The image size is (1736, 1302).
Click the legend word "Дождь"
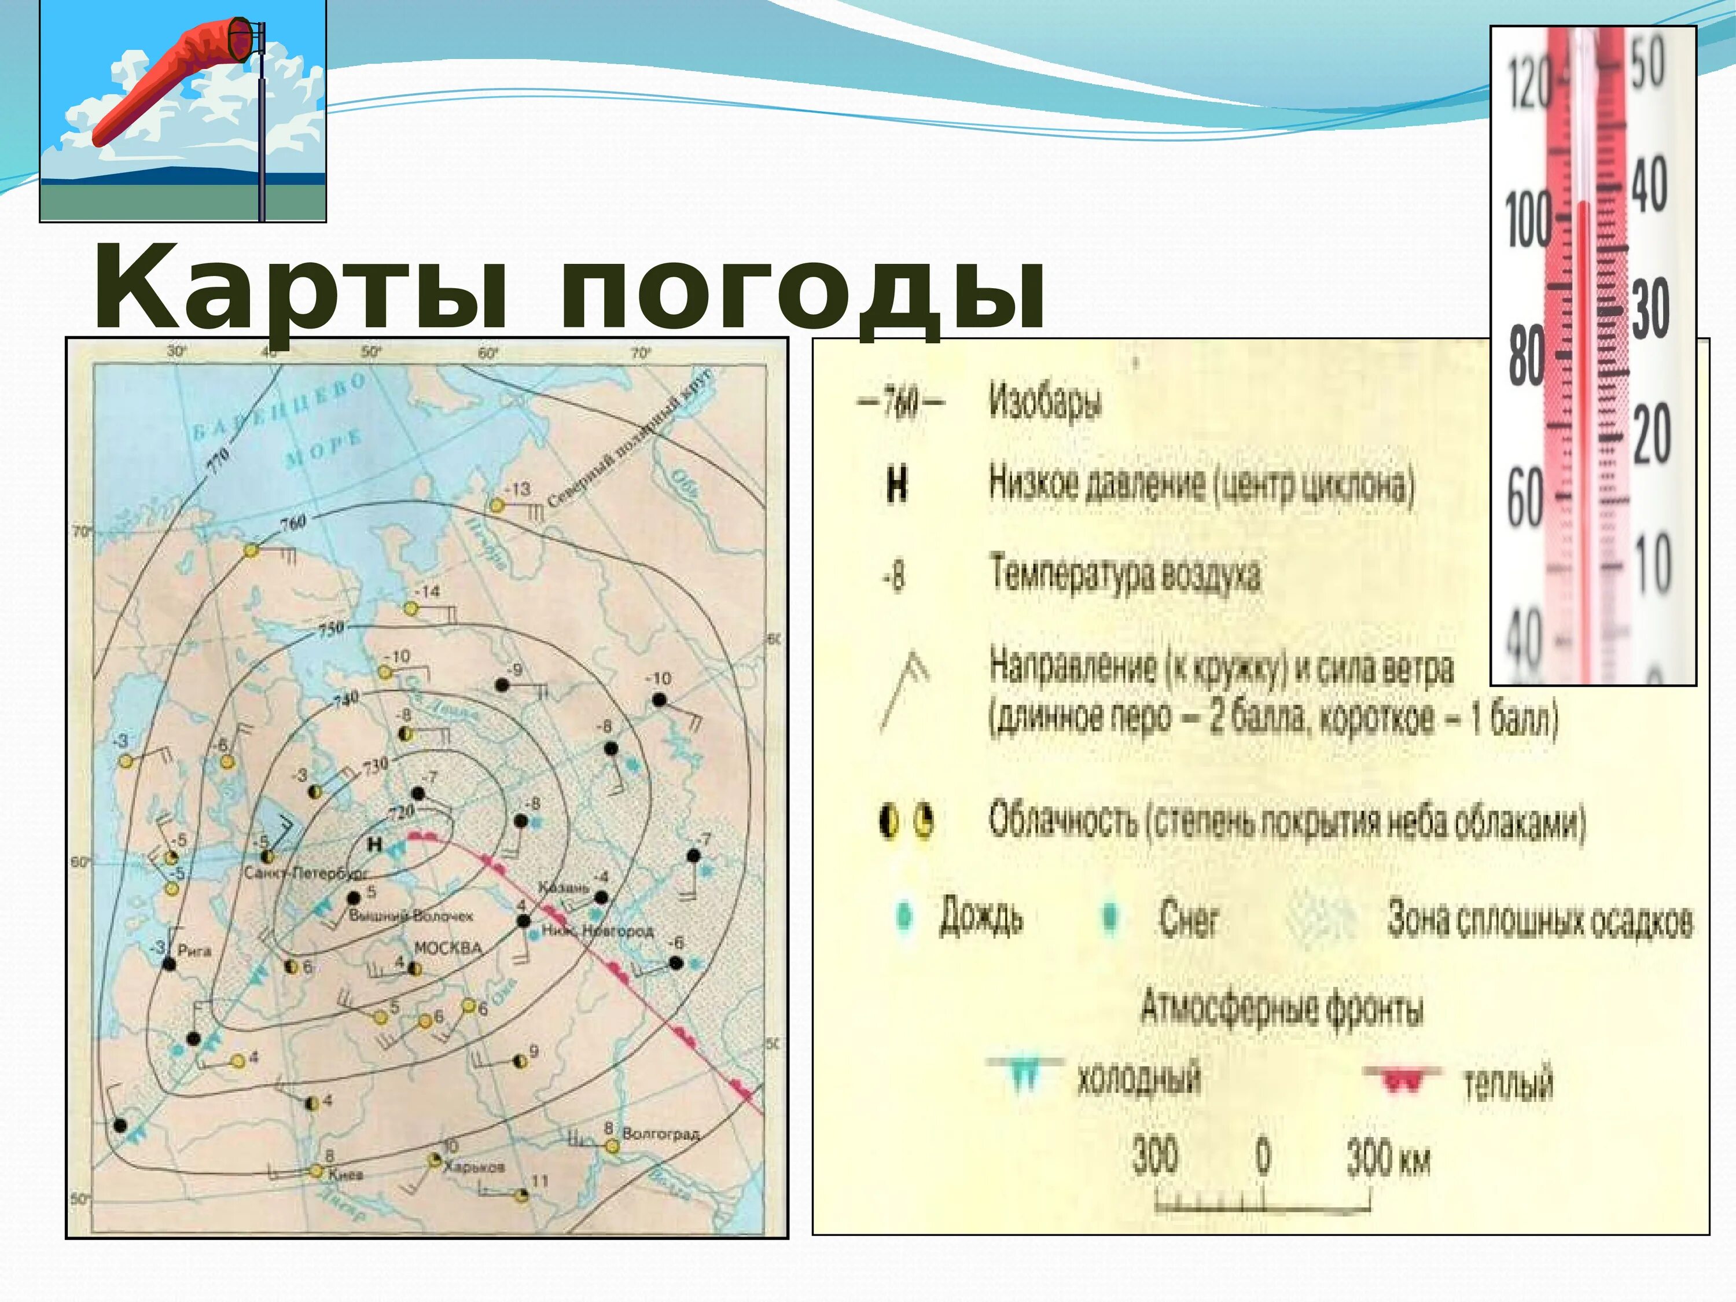[981, 916]
